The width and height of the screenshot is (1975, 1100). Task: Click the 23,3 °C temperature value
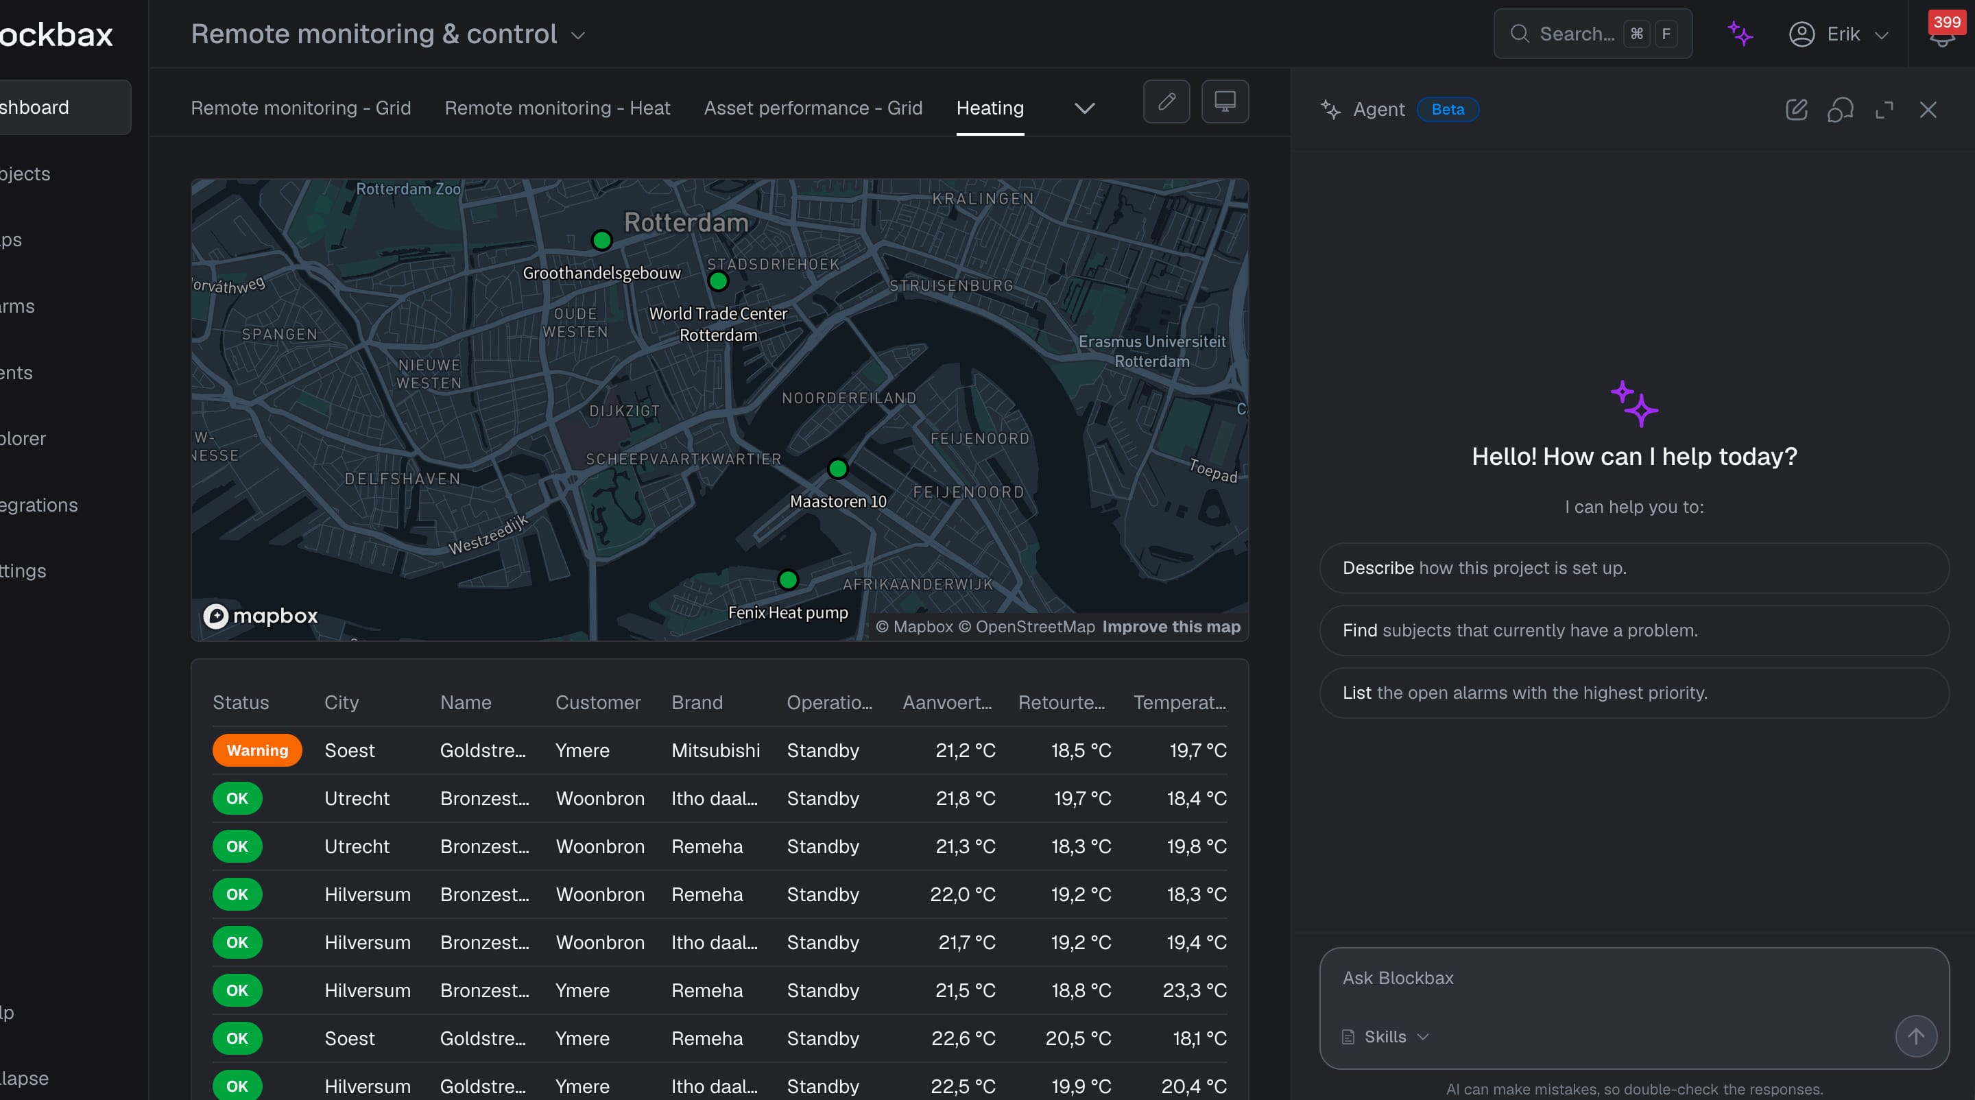(x=1194, y=990)
